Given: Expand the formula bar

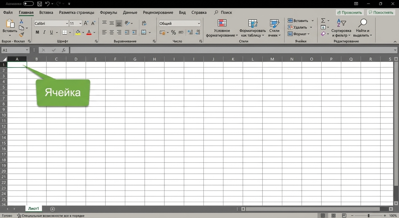Looking at the screenshot, I should tap(395, 50).
